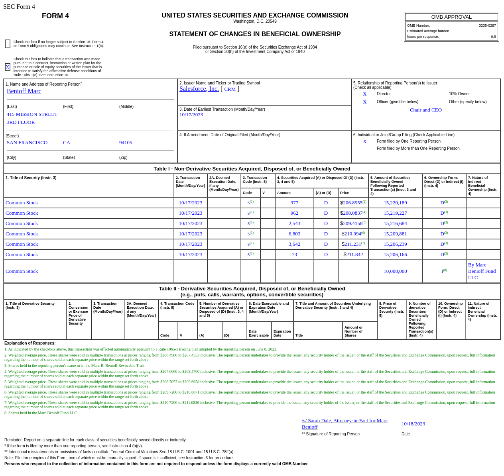Click explanation footnote 8 about Marc Benioff Fund LLC

pyautogui.click(x=41, y=413)
